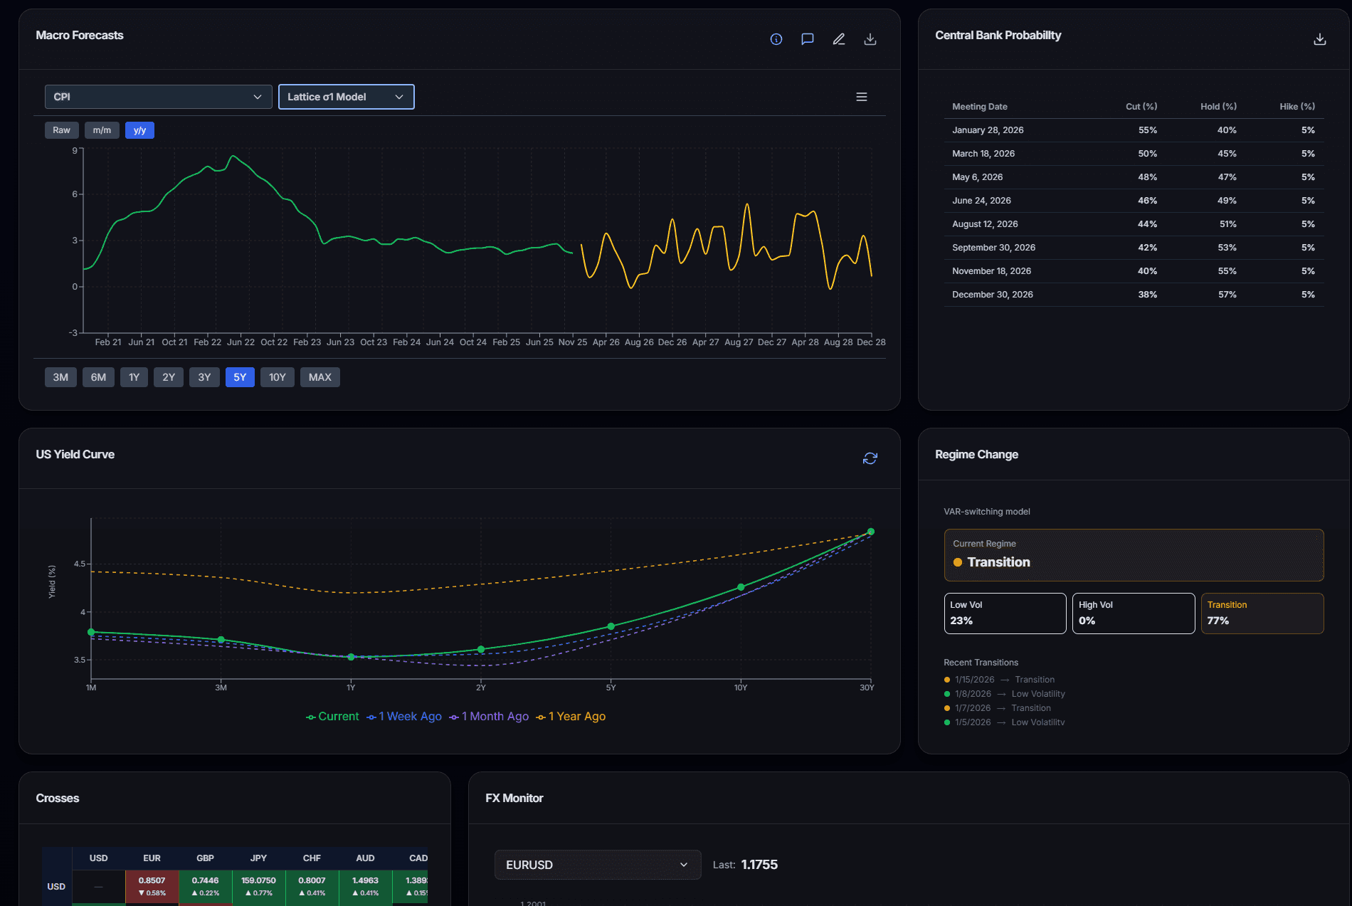This screenshot has height=906, width=1352.
Task: Switch to the 1Y time range
Action: click(134, 377)
